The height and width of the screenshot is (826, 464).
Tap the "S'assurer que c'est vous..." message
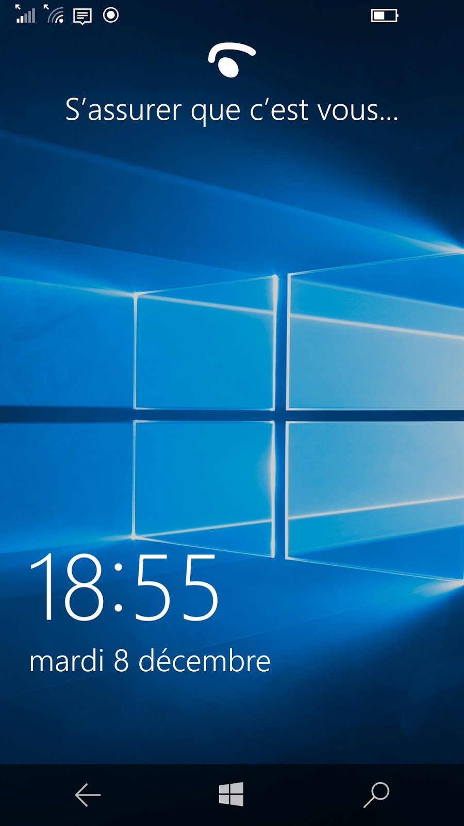232,110
